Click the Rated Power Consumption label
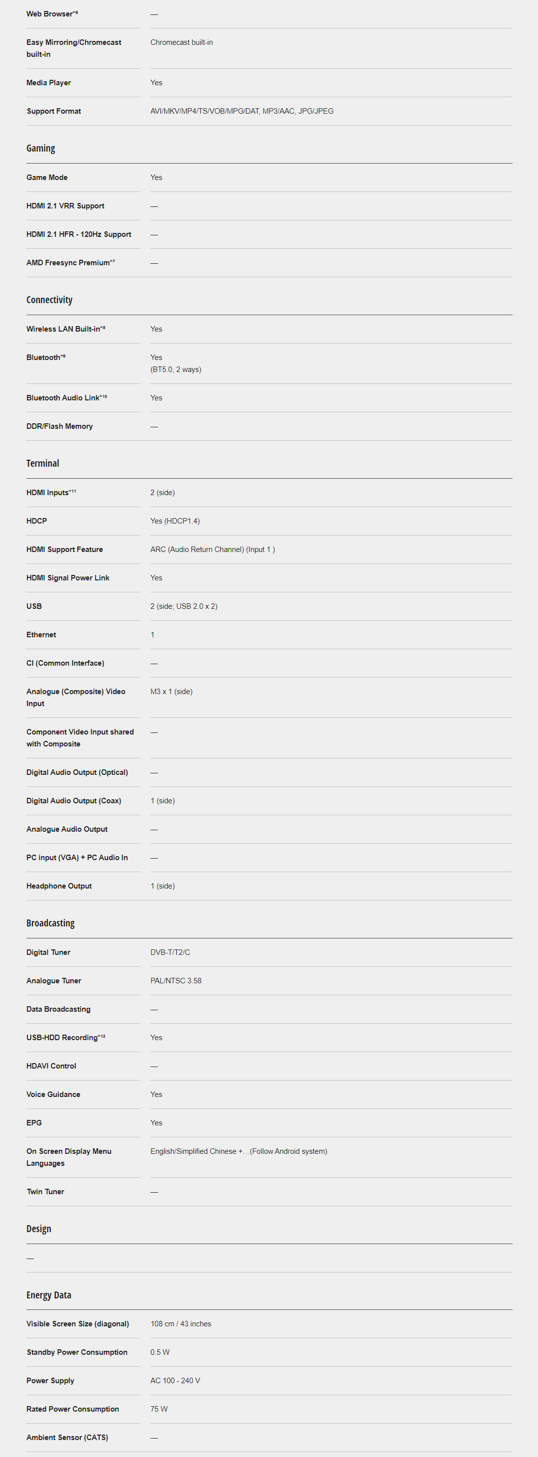This screenshot has width=538, height=1457. 72,1409
